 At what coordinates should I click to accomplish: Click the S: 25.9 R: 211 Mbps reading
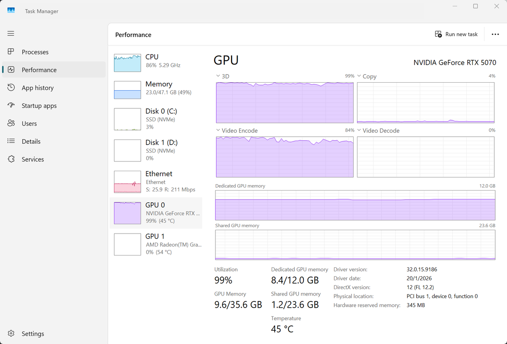pyautogui.click(x=171, y=190)
